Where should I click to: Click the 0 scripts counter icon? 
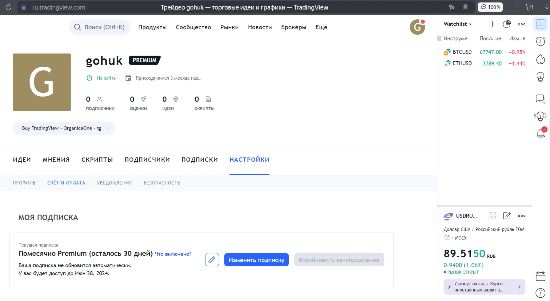click(x=208, y=99)
